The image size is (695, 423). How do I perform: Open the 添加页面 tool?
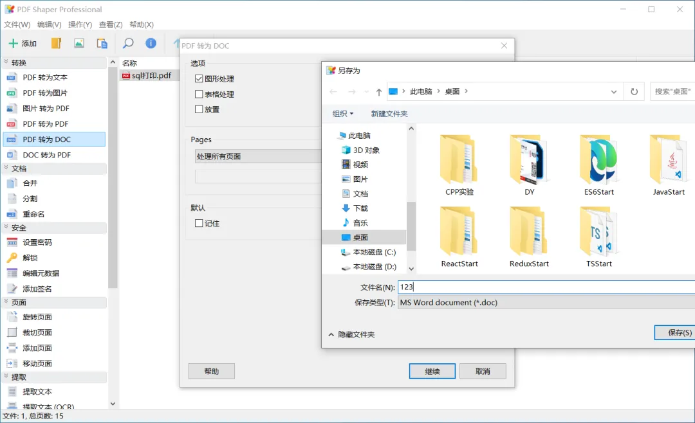click(55, 348)
